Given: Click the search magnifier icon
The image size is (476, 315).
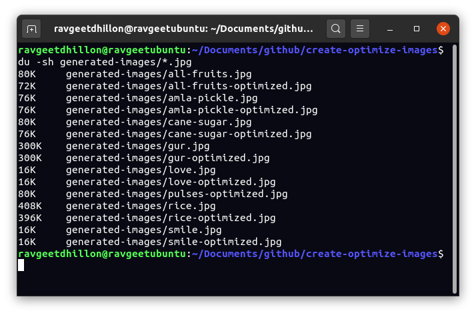Looking at the screenshot, I should point(336,29).
